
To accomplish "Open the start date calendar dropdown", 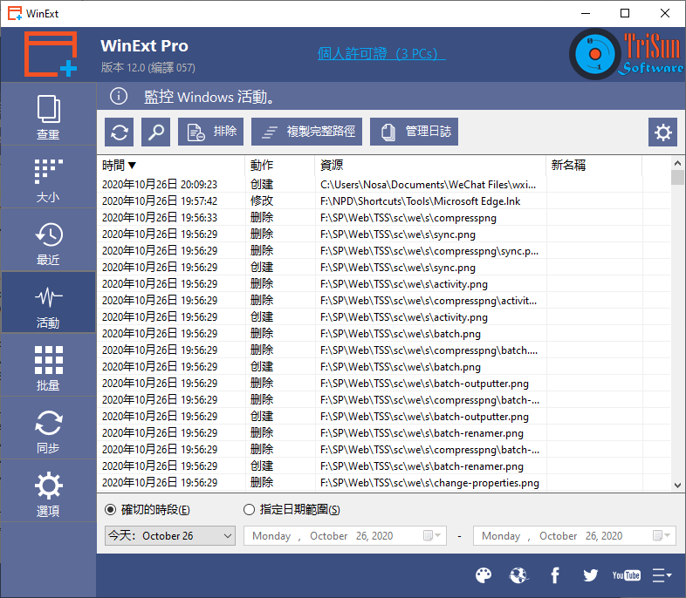I will click(x=433, y=535).
